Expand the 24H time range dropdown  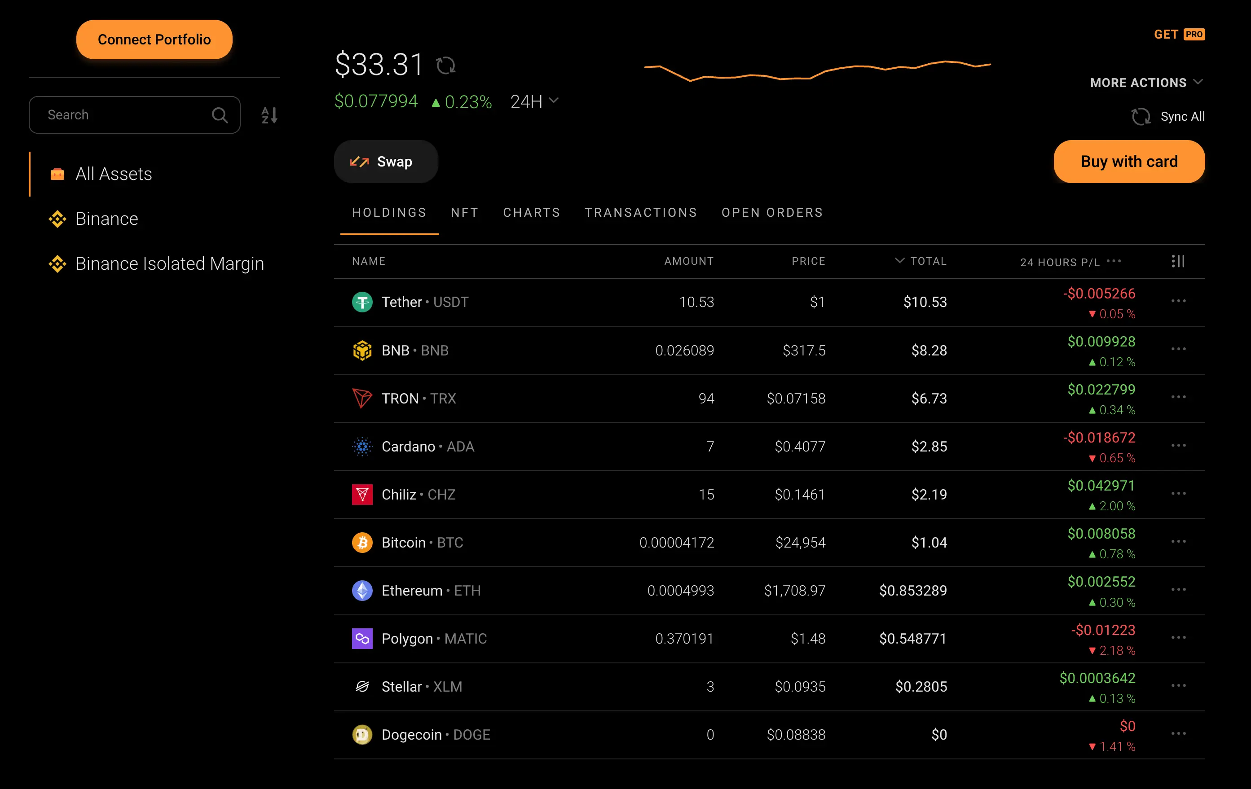coord(534,101)
